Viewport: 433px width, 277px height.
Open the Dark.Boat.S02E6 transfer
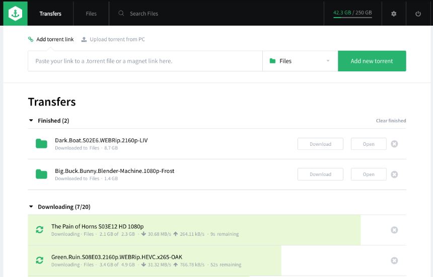tap(369, 144)
